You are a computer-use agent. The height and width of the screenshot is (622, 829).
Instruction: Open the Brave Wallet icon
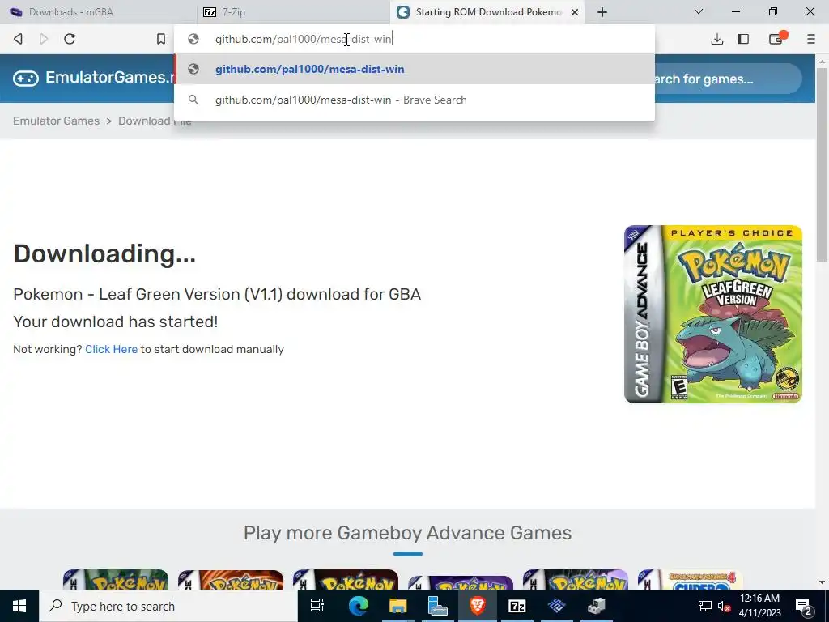pos(776,39)
